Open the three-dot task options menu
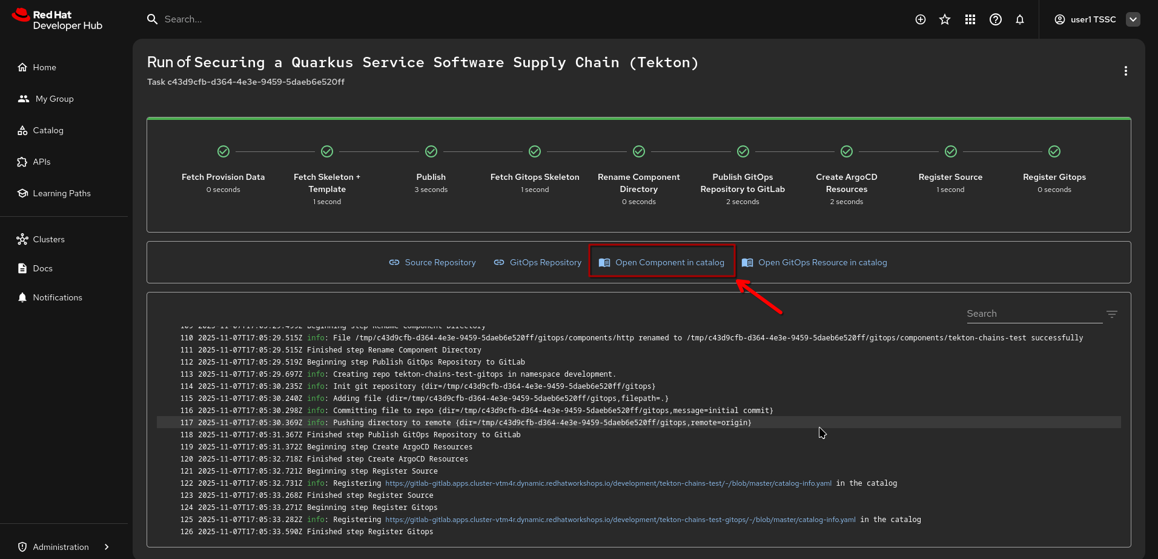The width and height of the screenshot is (1158, 559). click(x=1125, y=71)
